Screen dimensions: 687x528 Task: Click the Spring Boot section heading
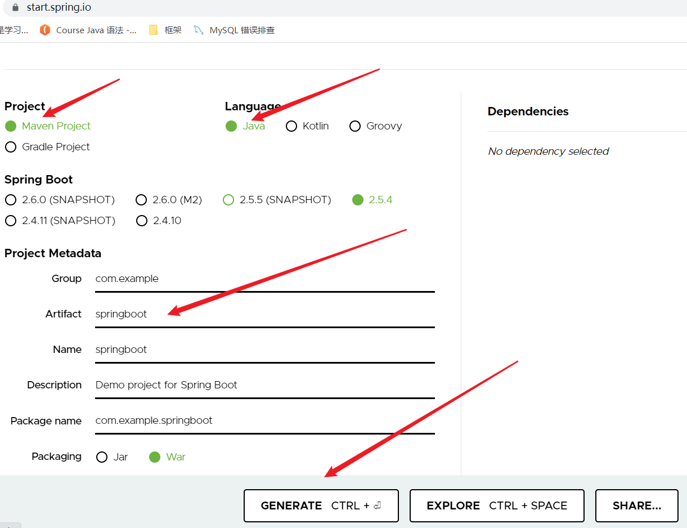(38, 180)
